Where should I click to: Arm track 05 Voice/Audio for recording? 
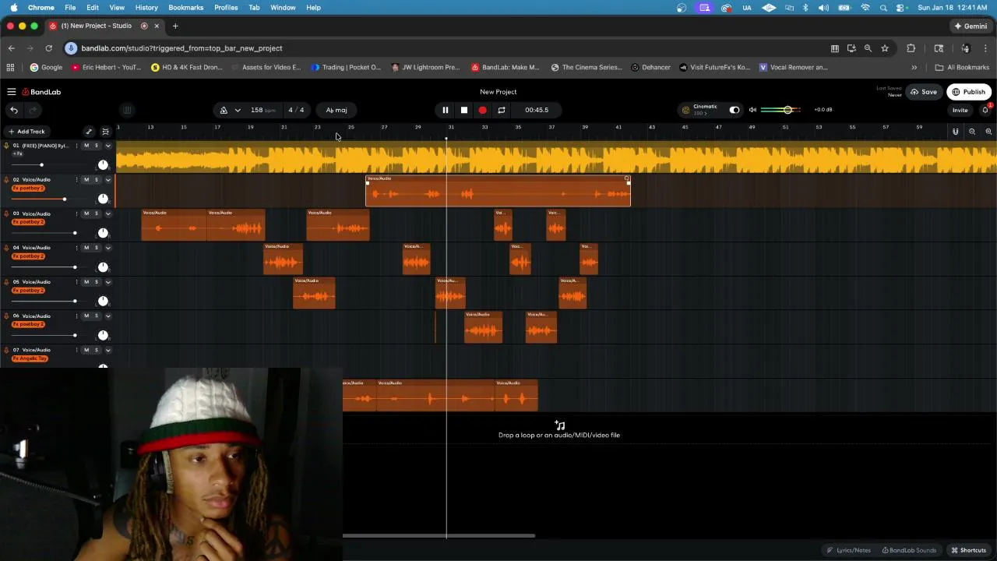pos(6,281)
